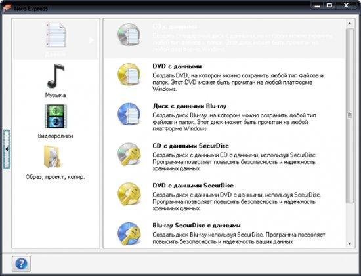Choose DVD с данными project title

[177, 66]
